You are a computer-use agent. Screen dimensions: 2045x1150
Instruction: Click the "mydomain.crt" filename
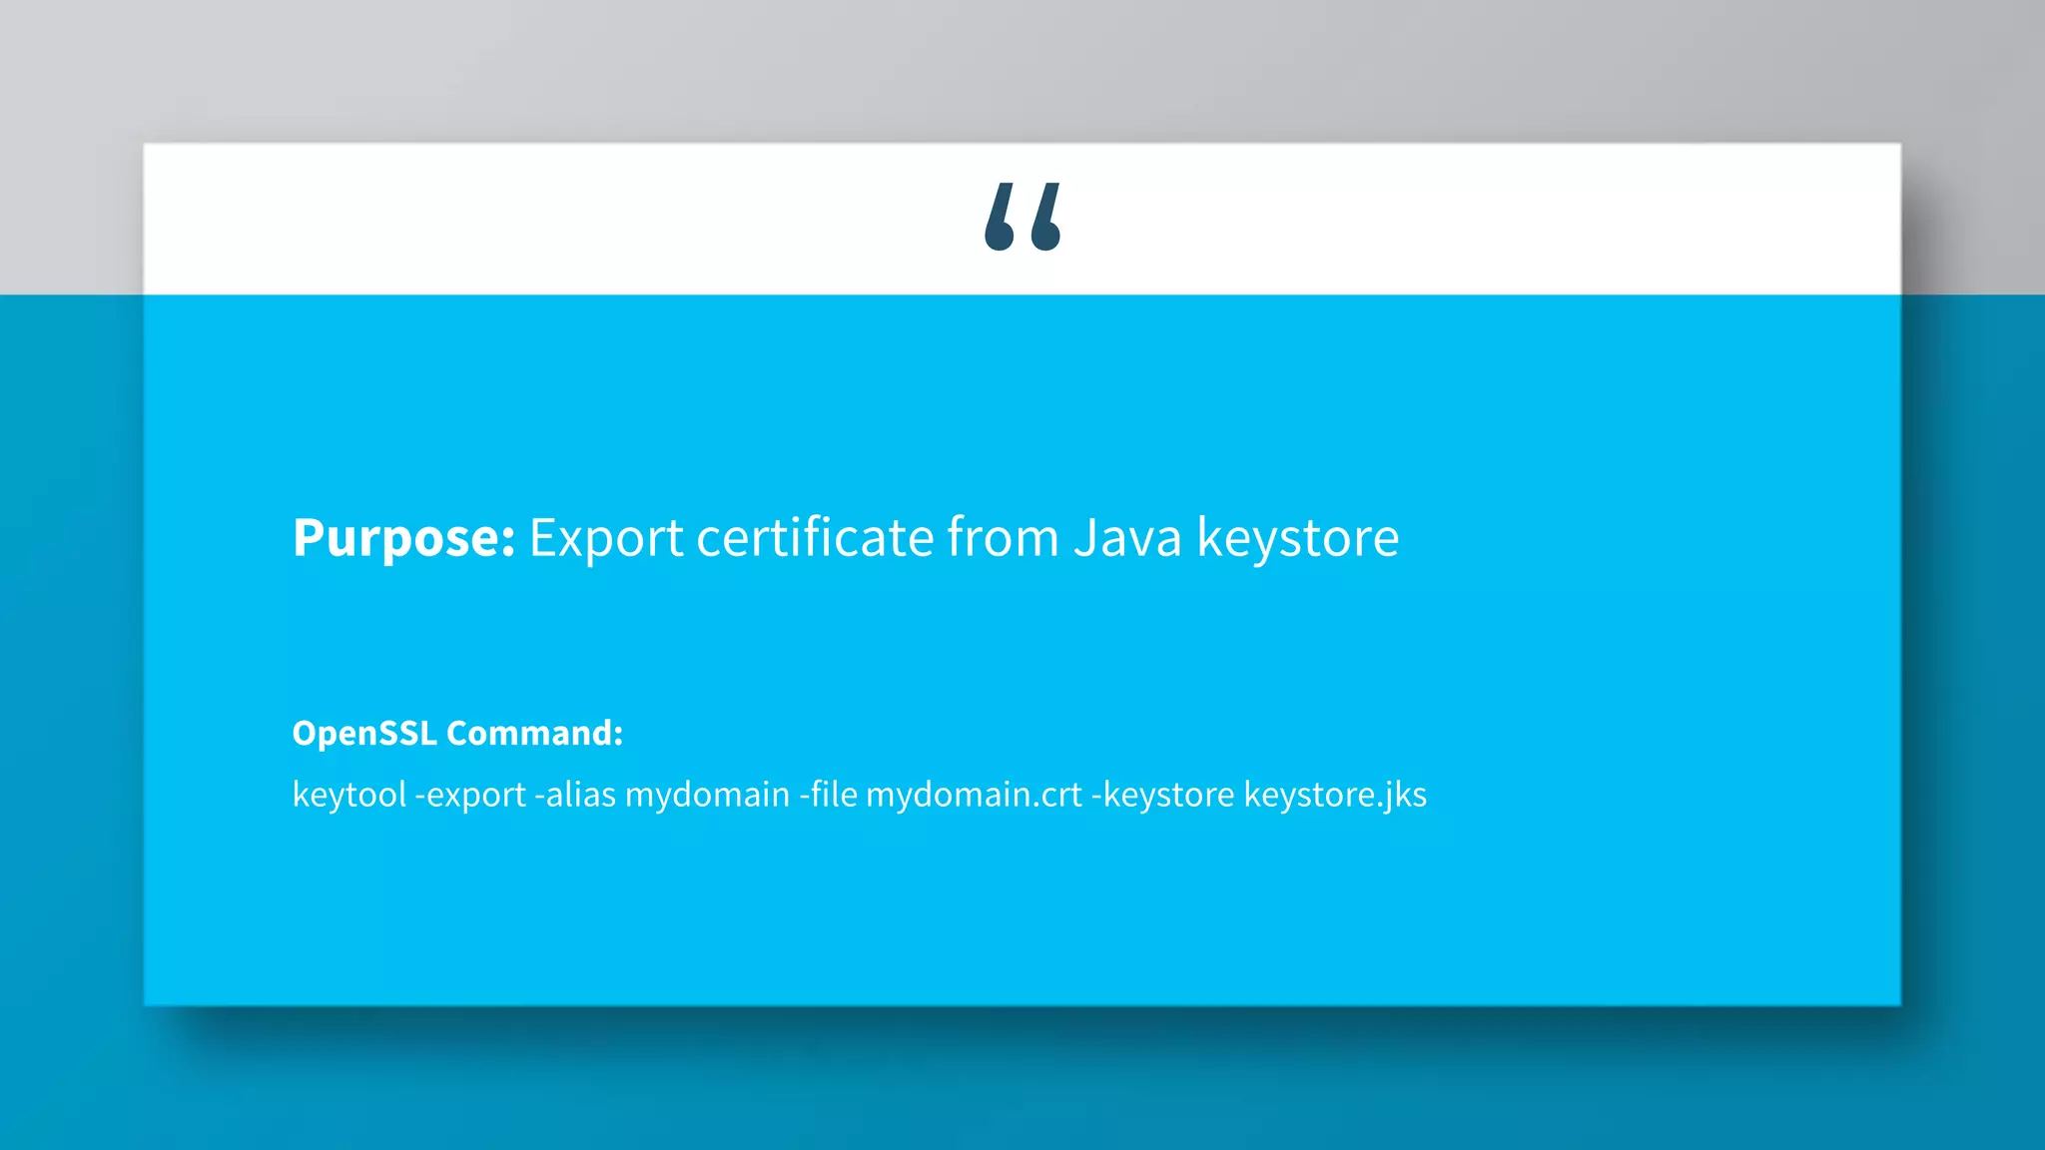974,795
